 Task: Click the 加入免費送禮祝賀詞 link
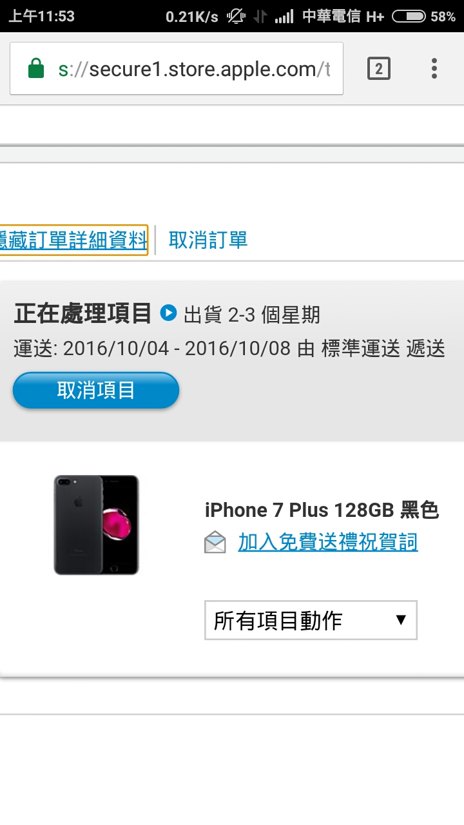click(328, 542)
